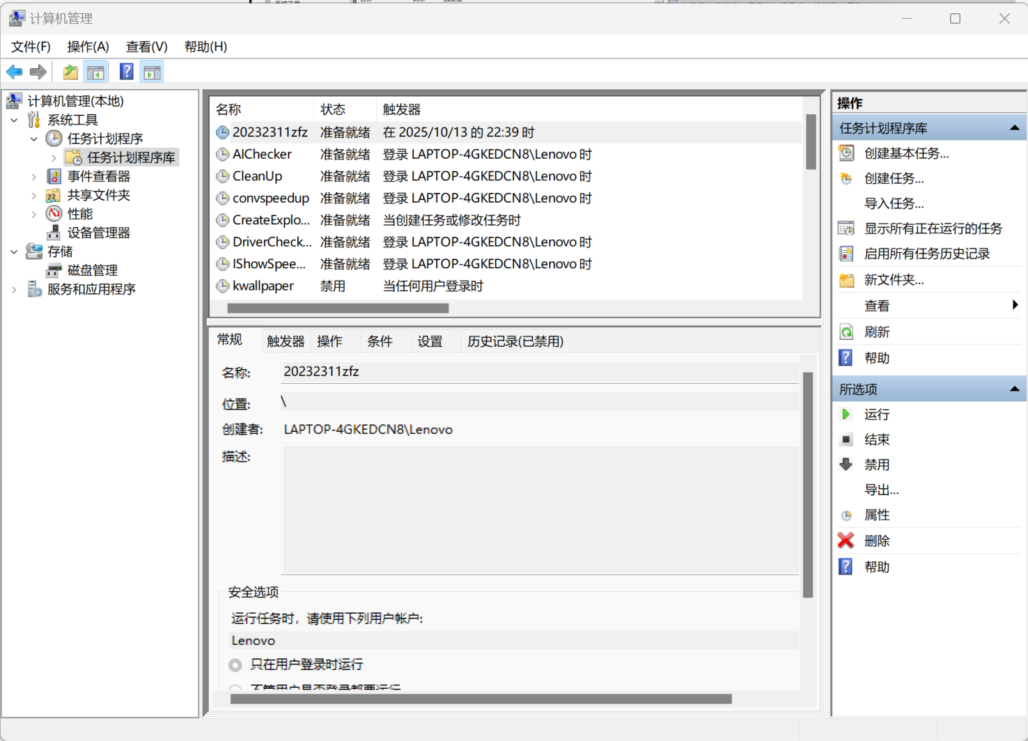
Task: Switch to the 设置 tab
Action: pyautogui.click(x=430, y=341)
